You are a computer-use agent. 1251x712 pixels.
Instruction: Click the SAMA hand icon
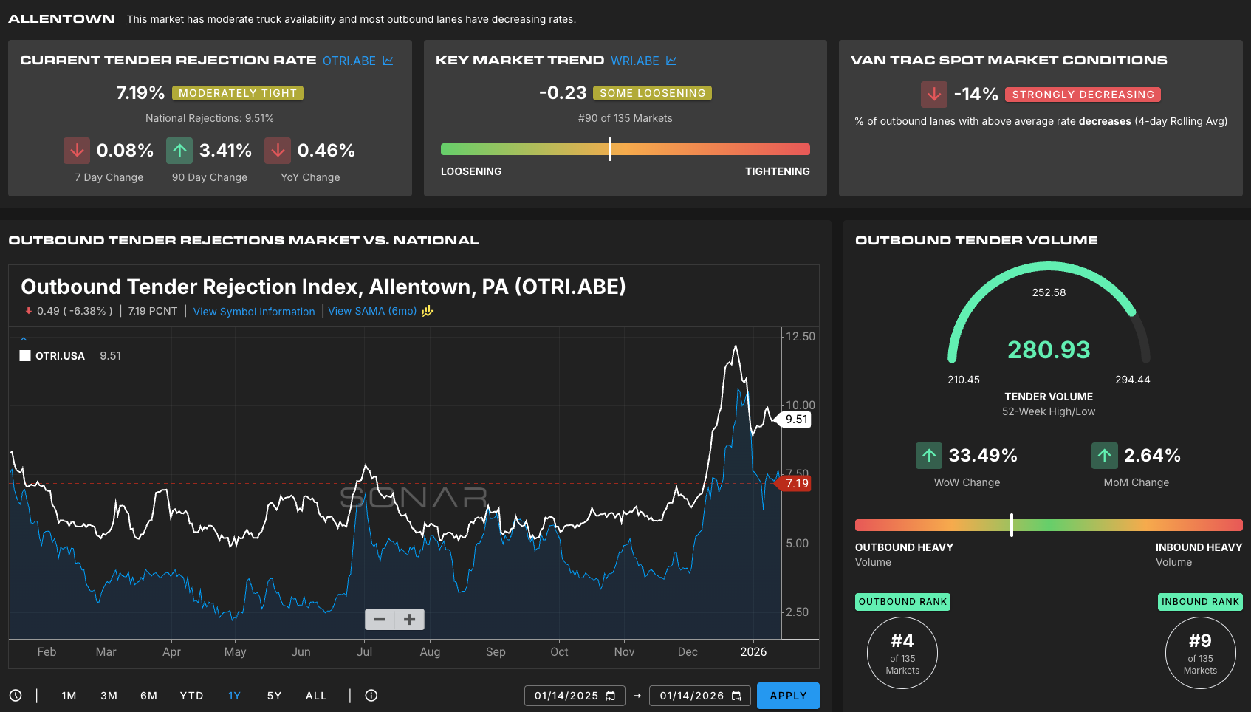coord(428,311)
